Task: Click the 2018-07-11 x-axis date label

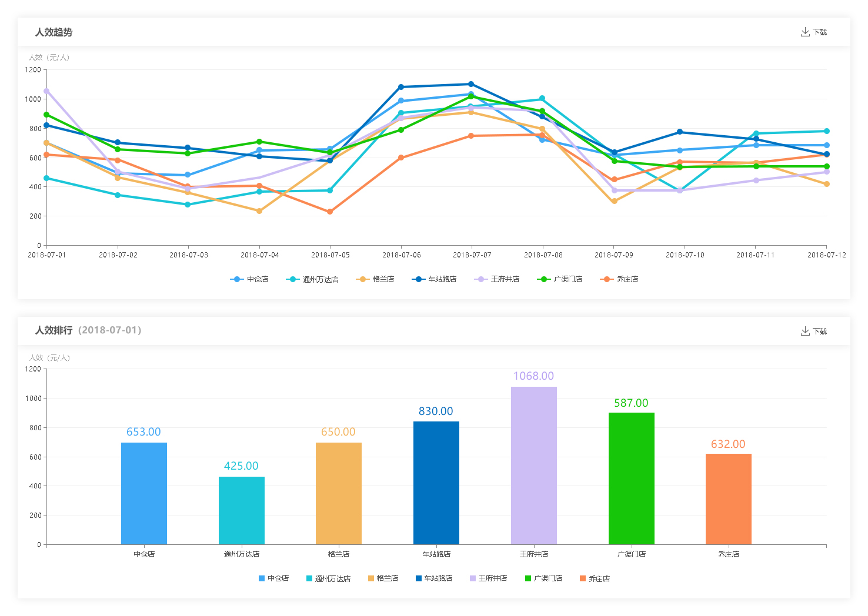Action: (756, 255)
